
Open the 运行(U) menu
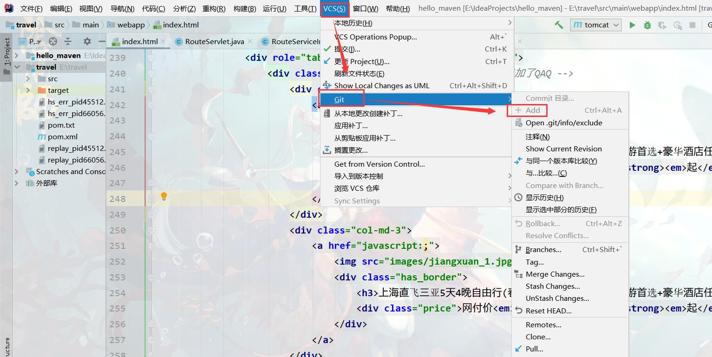coord(274,9)
